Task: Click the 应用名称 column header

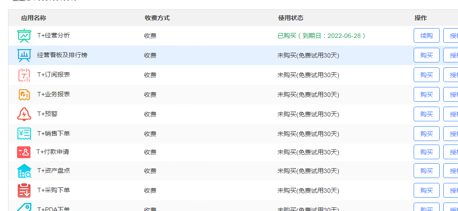Action: [34, 18]
